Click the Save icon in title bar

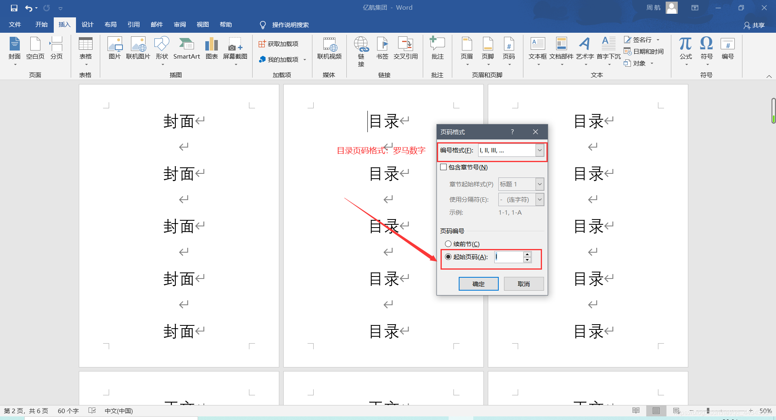pyautogui.click(x=14, y=8)
